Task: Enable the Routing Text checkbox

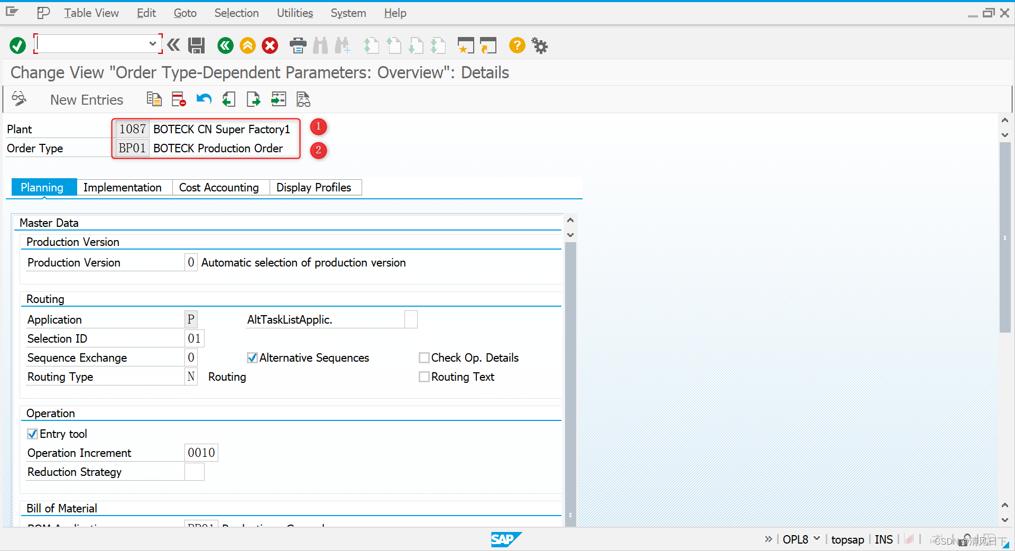Action: (424, 377)
